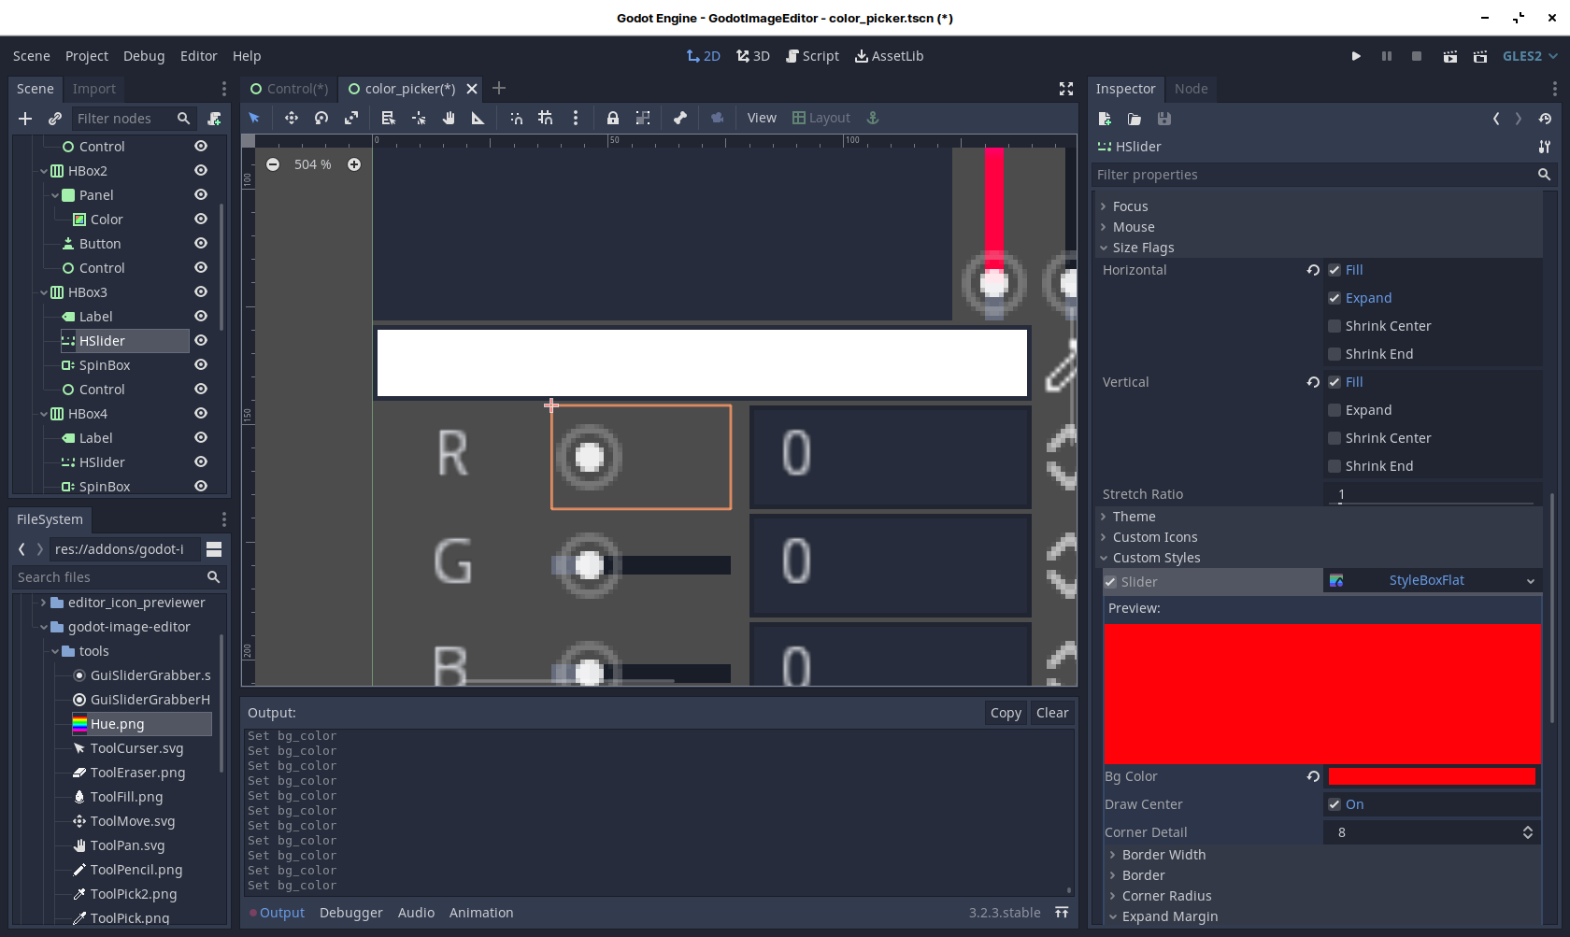Uncheck the Expand horizontal size flag
Viewport: 1570px width, 937px height.
coord(1335,298)
